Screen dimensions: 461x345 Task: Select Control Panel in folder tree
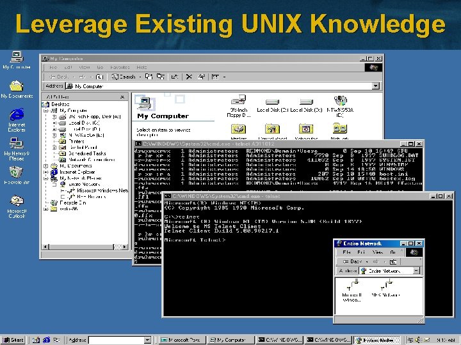pyautogui.click(x=83, y=148)
